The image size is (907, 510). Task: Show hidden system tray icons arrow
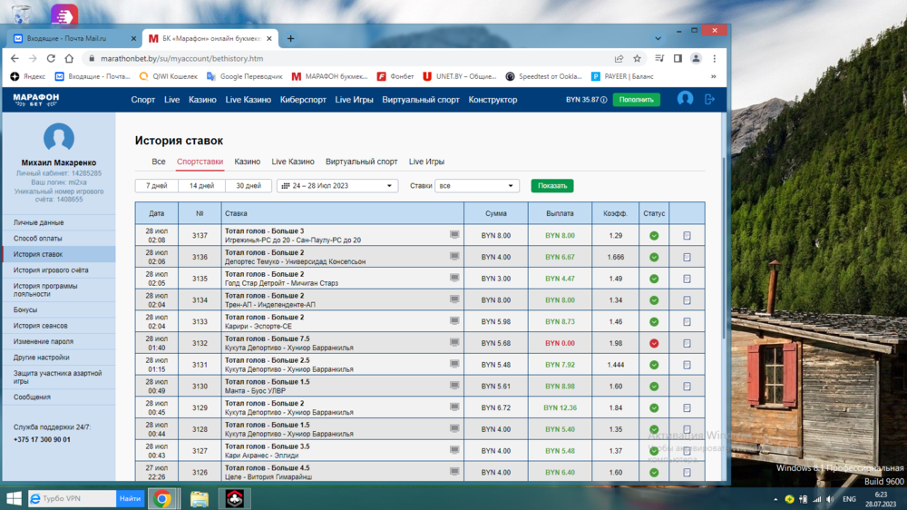[775, 499]
